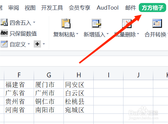
Task: Click the plus icon button
Action: tap(37, 44)
